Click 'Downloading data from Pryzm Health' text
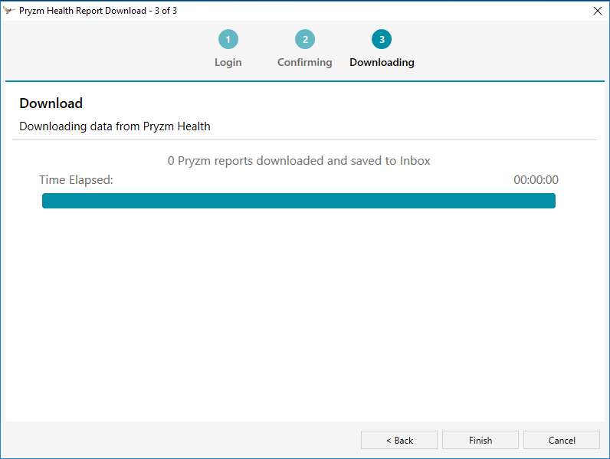The width and height of the screenshot is (610, 459). tap(115, 126)
